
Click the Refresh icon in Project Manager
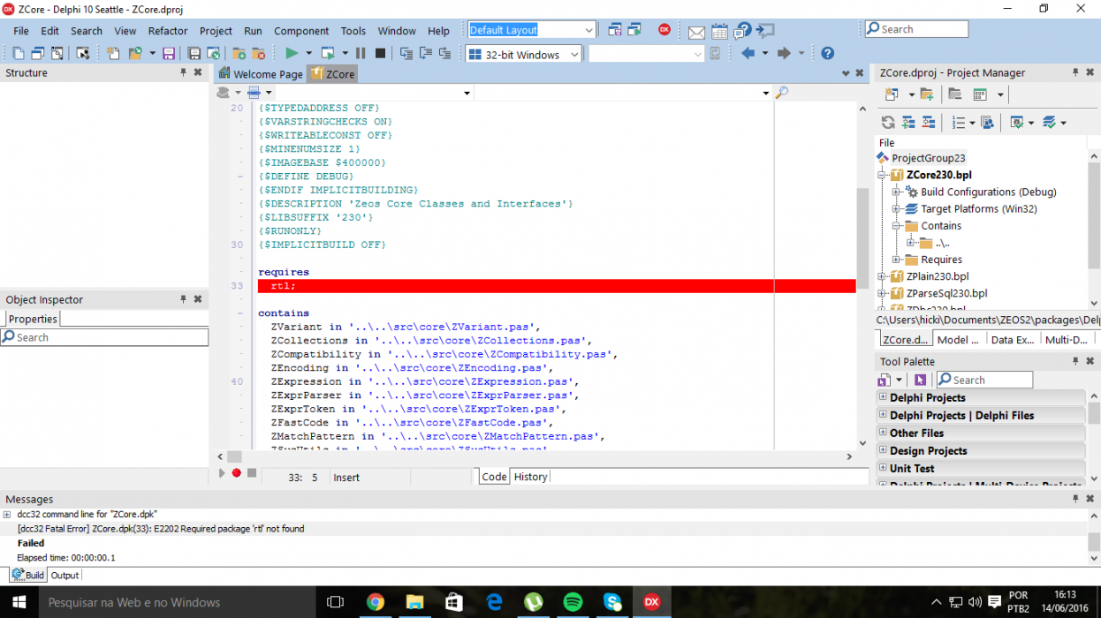tap(887, 123)
